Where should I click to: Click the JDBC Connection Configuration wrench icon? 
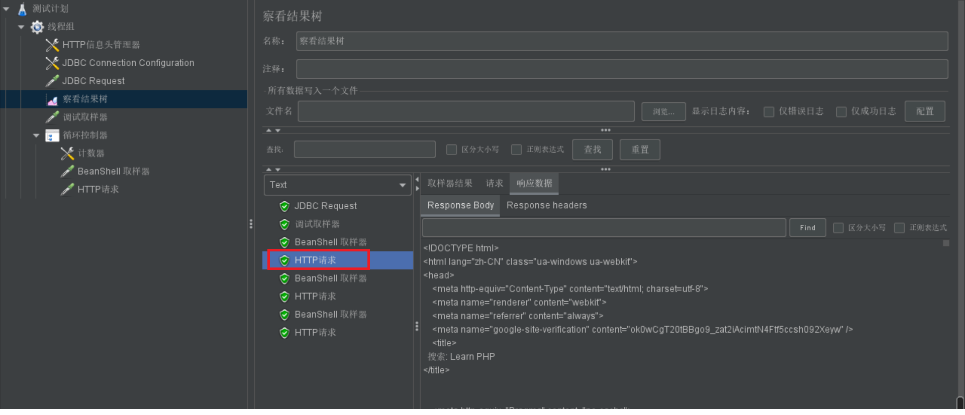click(x=52, y=63)
